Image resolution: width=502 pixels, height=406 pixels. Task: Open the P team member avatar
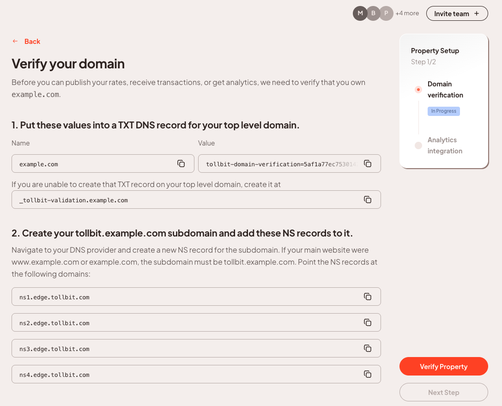(387, 13)
